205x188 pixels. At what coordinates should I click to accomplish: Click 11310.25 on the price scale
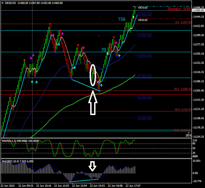click(198, 72)
